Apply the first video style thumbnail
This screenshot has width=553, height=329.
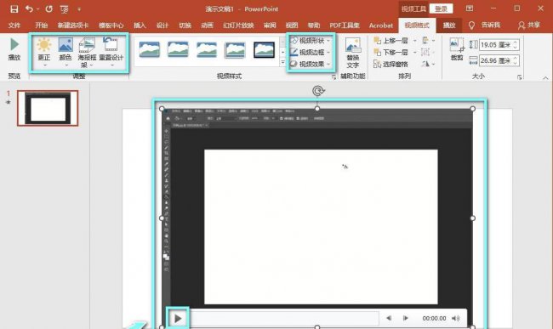[x=149, y=49]
